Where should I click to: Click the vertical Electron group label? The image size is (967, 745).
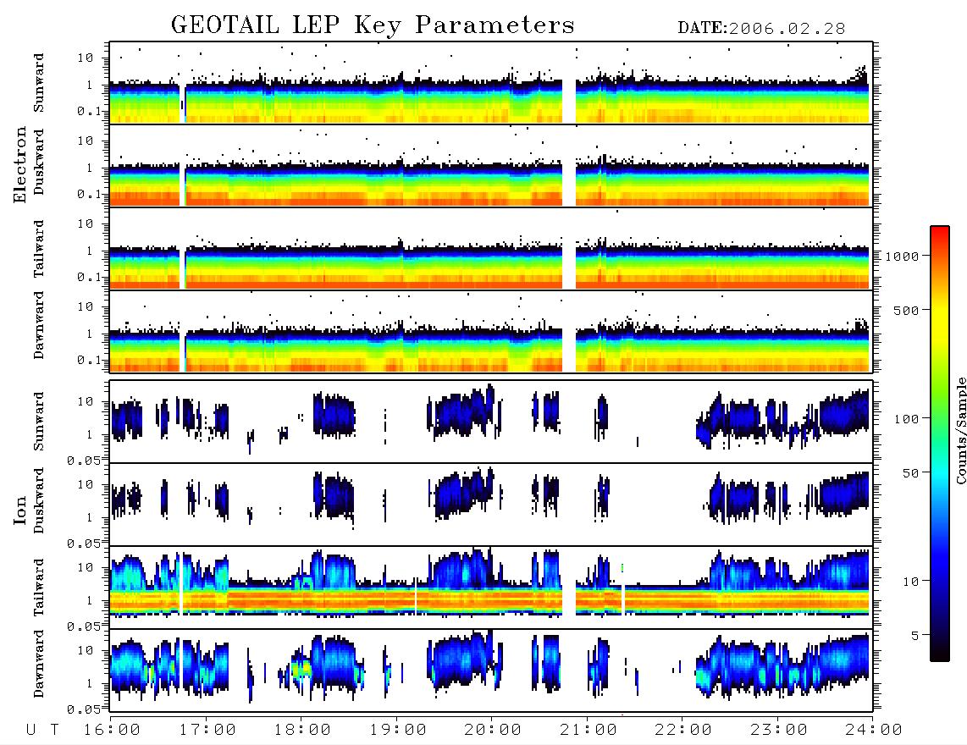(20, 165)
